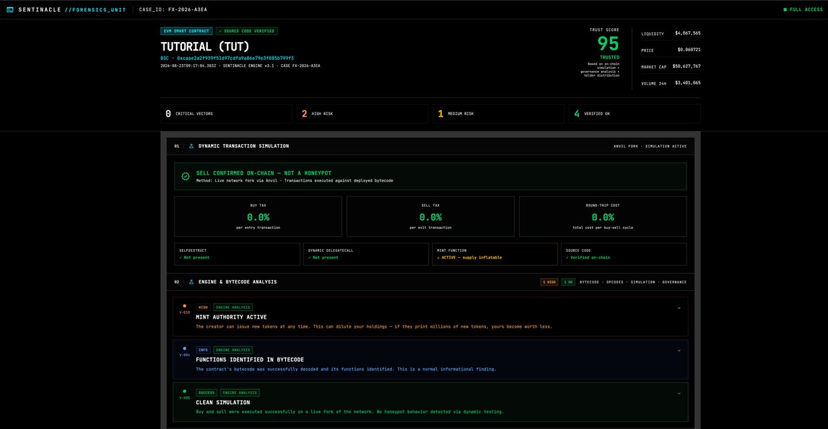Click the Dynamic Delegatecall Not present card
The height and width of the screenshot is (429, 828).
point(366,254)
